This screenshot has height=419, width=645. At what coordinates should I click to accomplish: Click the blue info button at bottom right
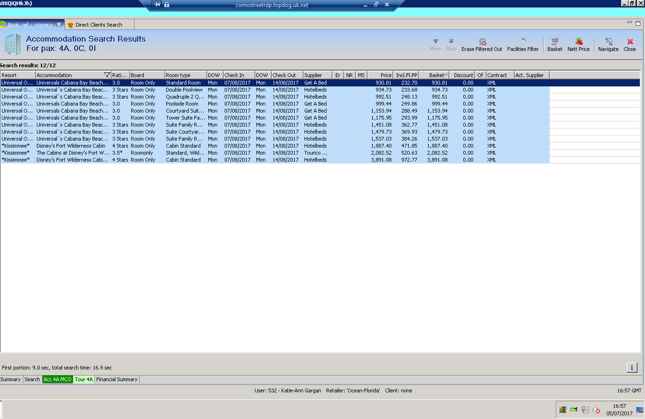(632, 368)
